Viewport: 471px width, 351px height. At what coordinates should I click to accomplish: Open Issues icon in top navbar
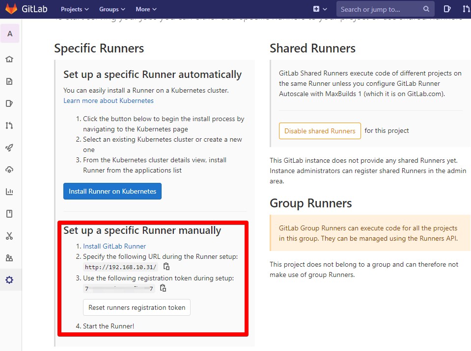(447, 9)
